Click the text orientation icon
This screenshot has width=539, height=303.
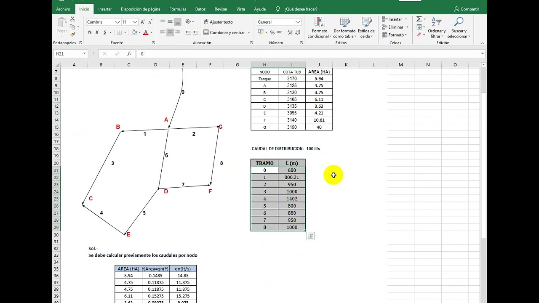(189, 22)
